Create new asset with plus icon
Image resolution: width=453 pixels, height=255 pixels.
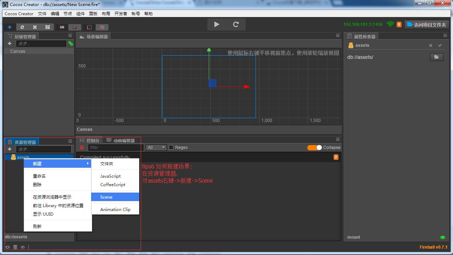pos(10,149)
